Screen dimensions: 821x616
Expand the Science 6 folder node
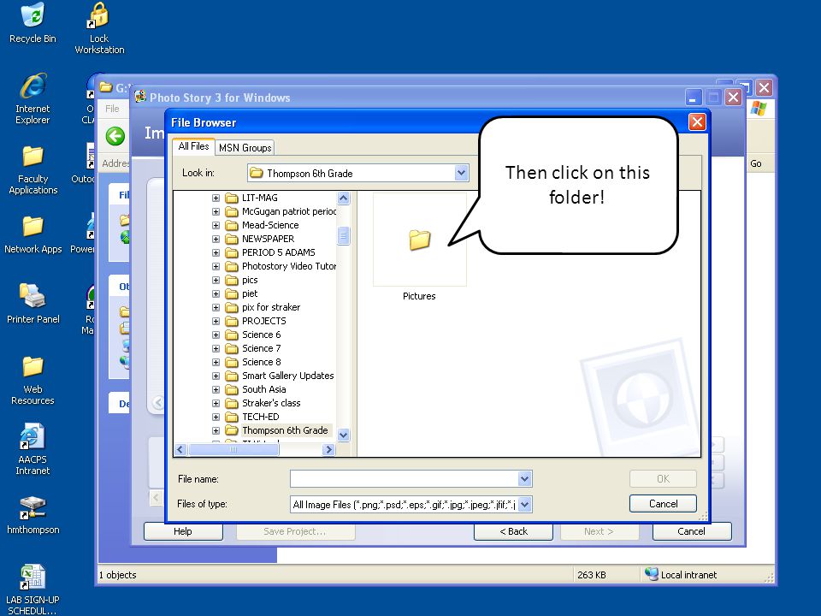[x=216, y=335]
